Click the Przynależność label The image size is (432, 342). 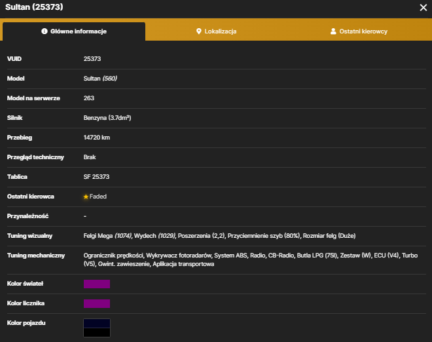pyautogui.click(x=28, y=216)
